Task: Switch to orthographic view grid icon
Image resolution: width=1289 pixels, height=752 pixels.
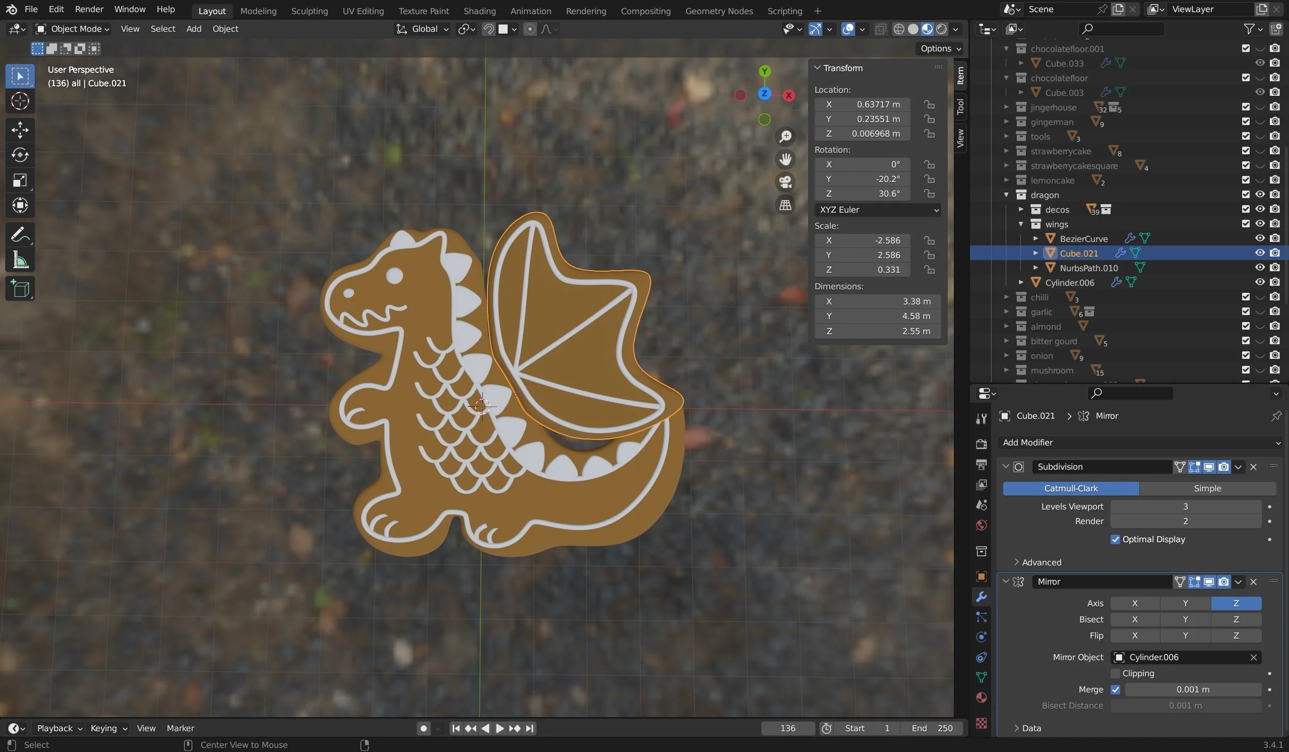Action: [x=785, y=205]
